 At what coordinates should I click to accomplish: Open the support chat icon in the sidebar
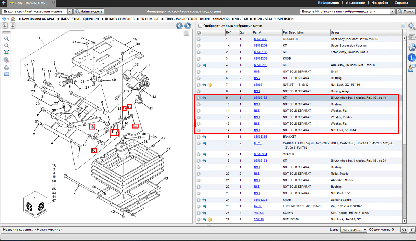click(x=412, y=68)
